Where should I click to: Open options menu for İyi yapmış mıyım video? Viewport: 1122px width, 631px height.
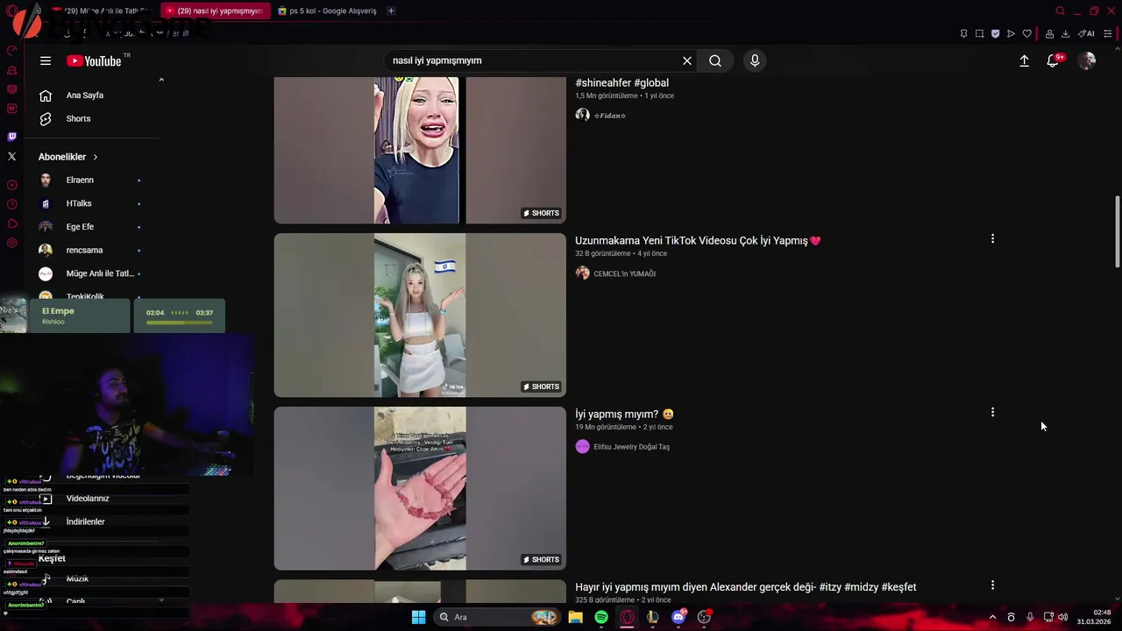pyautogui.click(x=992, y=412)
